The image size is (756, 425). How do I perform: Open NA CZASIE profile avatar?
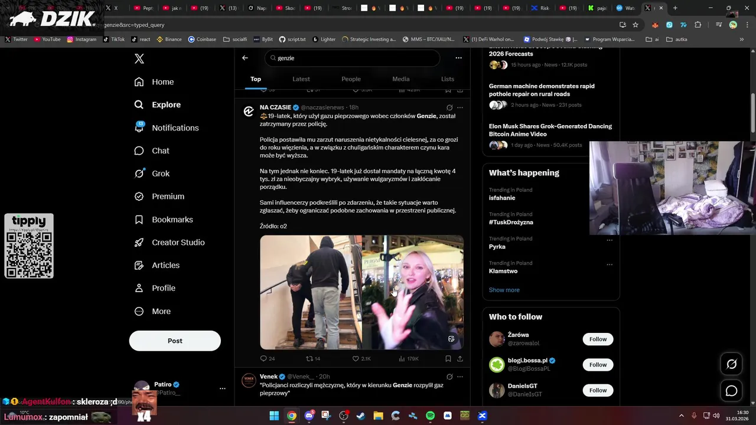click(249, 111)
